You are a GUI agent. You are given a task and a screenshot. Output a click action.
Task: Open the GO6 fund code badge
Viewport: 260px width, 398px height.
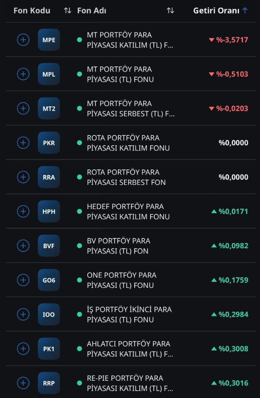click(x=49, y=280)
